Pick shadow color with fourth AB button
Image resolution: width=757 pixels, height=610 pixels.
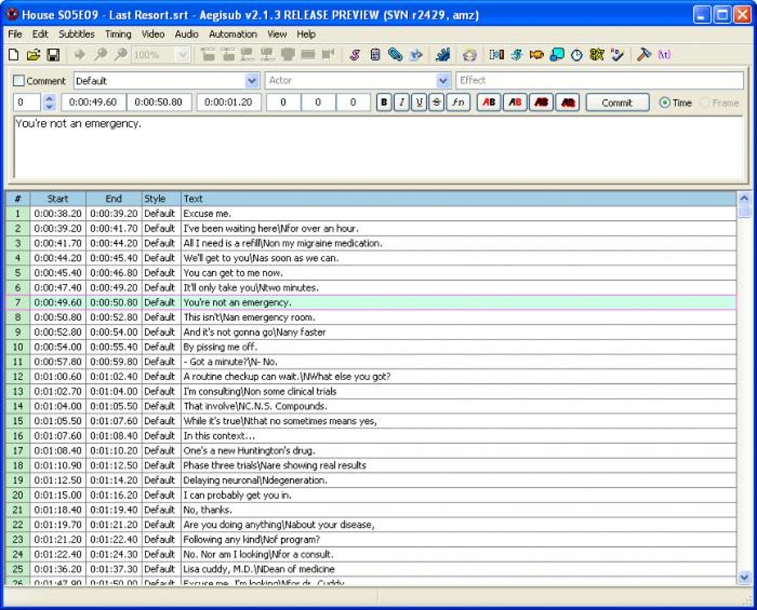pos(568,102)
